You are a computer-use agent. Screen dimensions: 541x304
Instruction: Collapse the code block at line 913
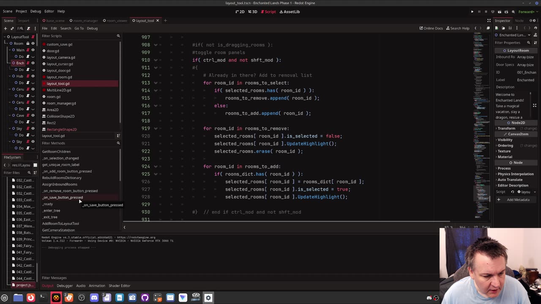(156, 83)
